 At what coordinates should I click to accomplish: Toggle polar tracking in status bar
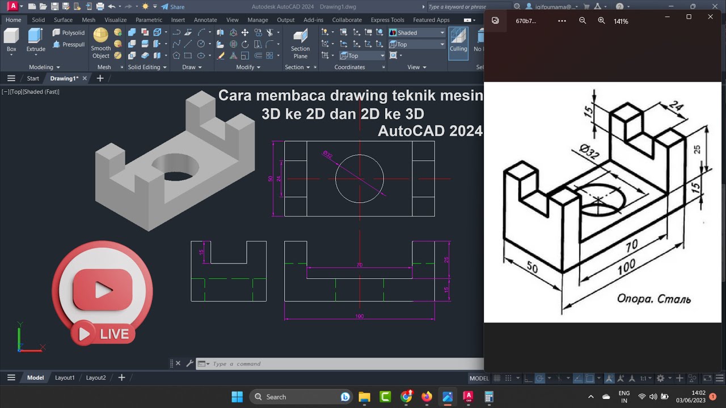pos(541,378)
